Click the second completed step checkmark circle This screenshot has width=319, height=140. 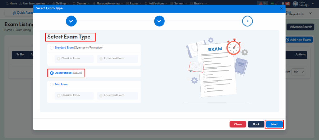(159, 21)
